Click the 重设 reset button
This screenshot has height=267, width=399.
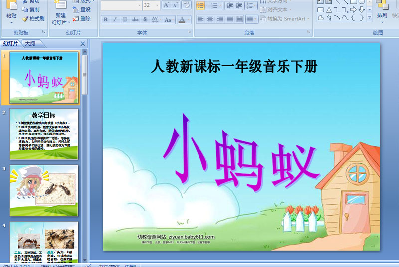[82, 10]
